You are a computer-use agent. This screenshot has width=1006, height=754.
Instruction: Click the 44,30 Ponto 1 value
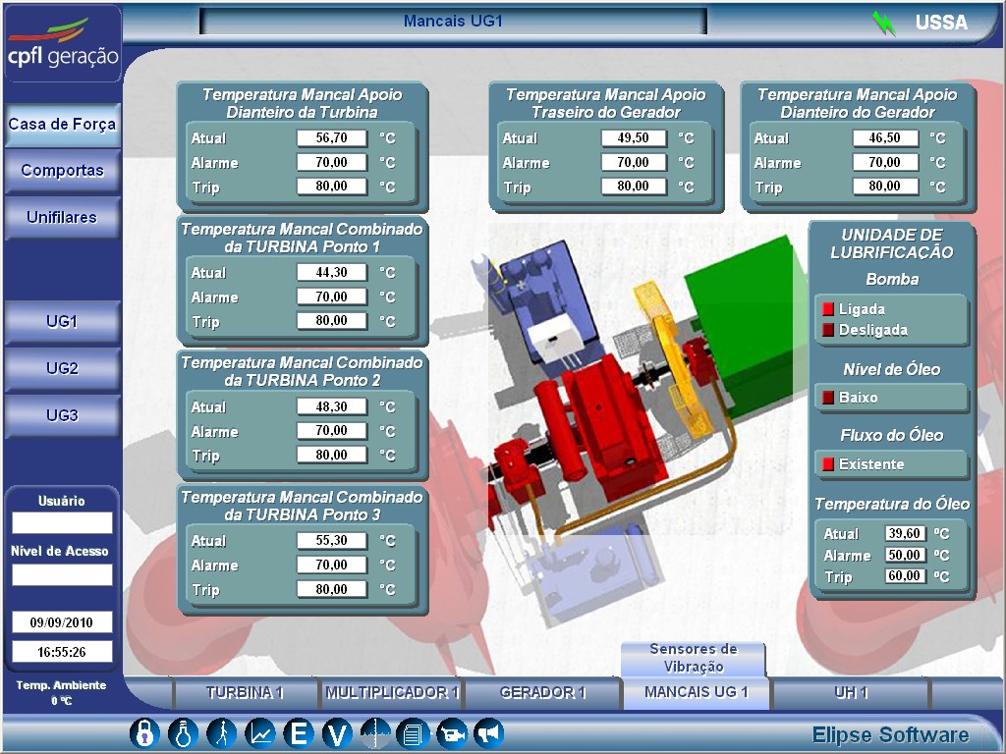332,273
